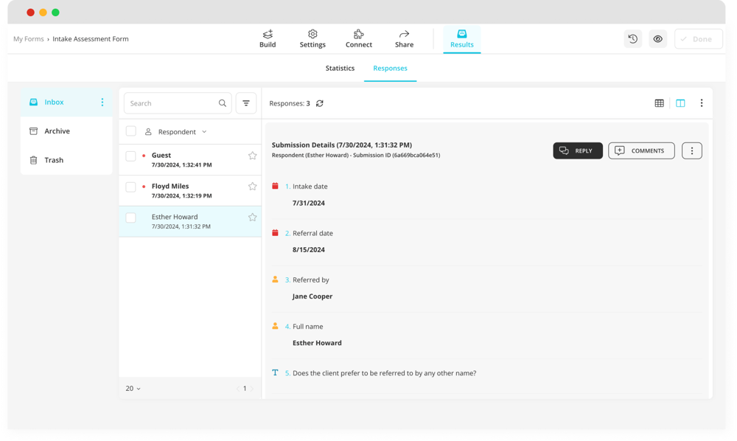Check the Esther Howard submission checkbox
Viewport: 737px width, 441px height.
click(130, 218)
